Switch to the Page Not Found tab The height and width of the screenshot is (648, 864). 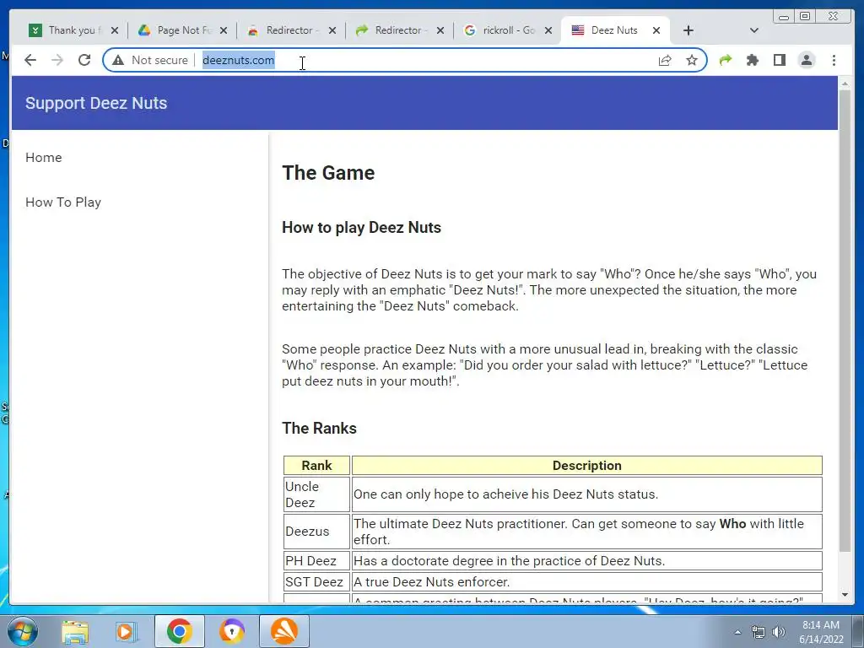pos(182,30)
